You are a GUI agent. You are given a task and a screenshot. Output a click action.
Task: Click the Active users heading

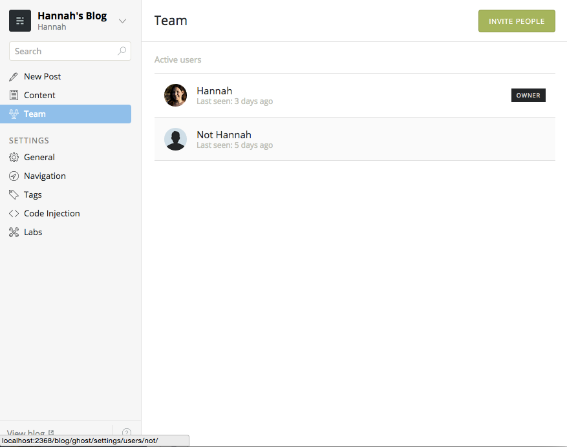click(178, 59)
